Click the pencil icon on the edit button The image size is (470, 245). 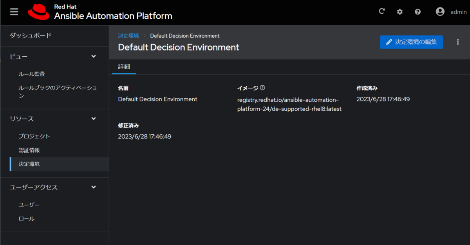389,42
